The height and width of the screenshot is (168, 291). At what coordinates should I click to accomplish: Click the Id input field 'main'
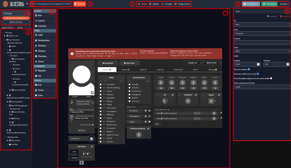click(x=262, y=24)
